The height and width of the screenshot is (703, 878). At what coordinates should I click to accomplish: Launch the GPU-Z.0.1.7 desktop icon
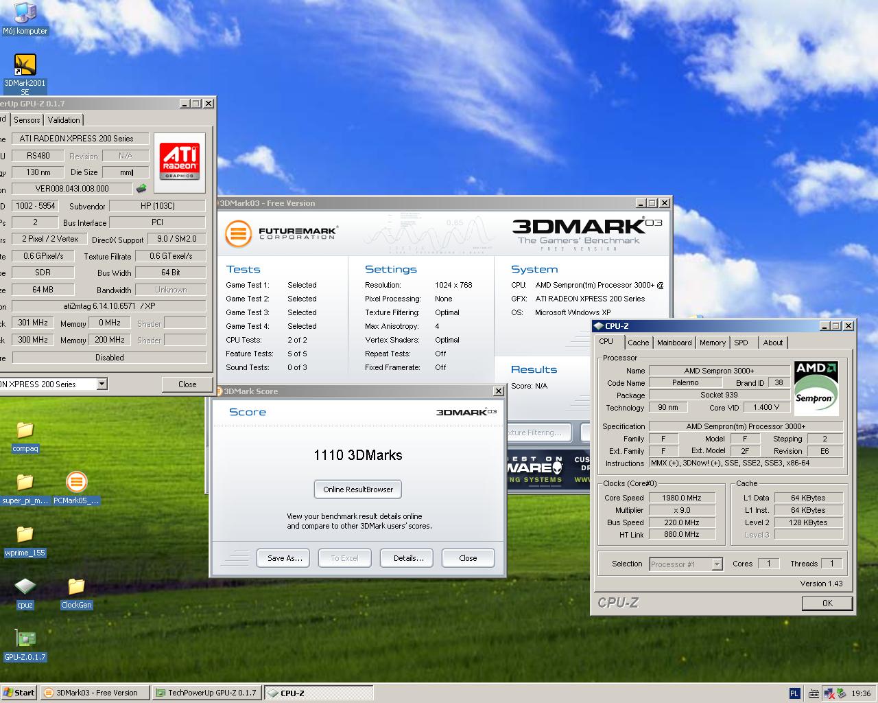pos(25,645)
